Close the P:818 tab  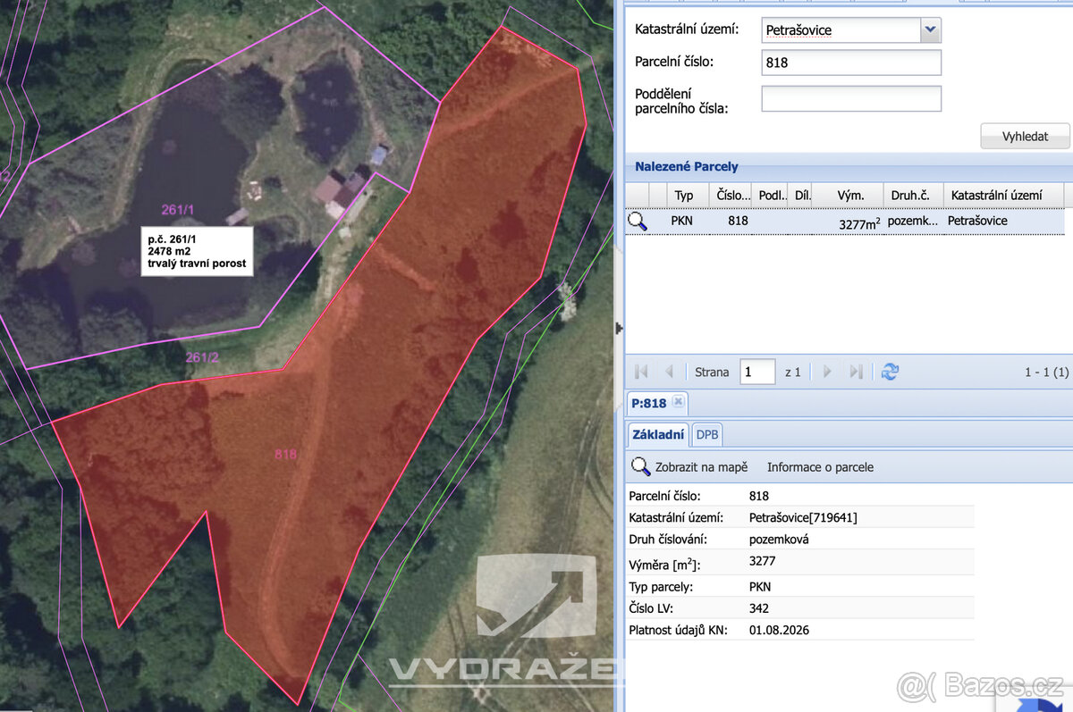point(678,402)
